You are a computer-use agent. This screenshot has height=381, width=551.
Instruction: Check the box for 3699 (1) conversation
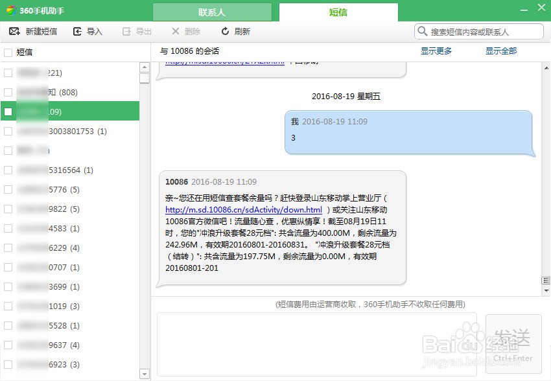click(x=8, y=286)
